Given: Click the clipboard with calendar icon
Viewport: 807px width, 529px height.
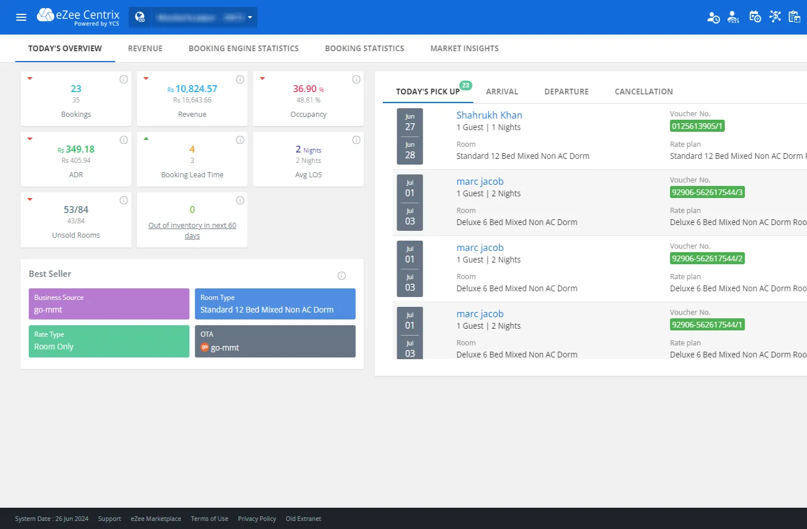Looking at the screenshot, I should coord(794,17).
